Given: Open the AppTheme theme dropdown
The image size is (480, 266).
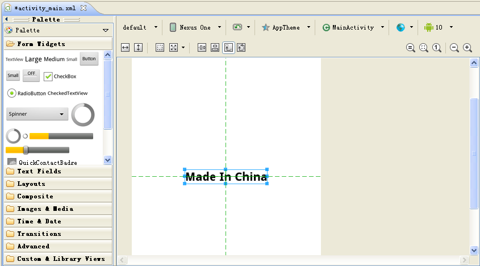Looking at the screenshot, I should point(286,27).
